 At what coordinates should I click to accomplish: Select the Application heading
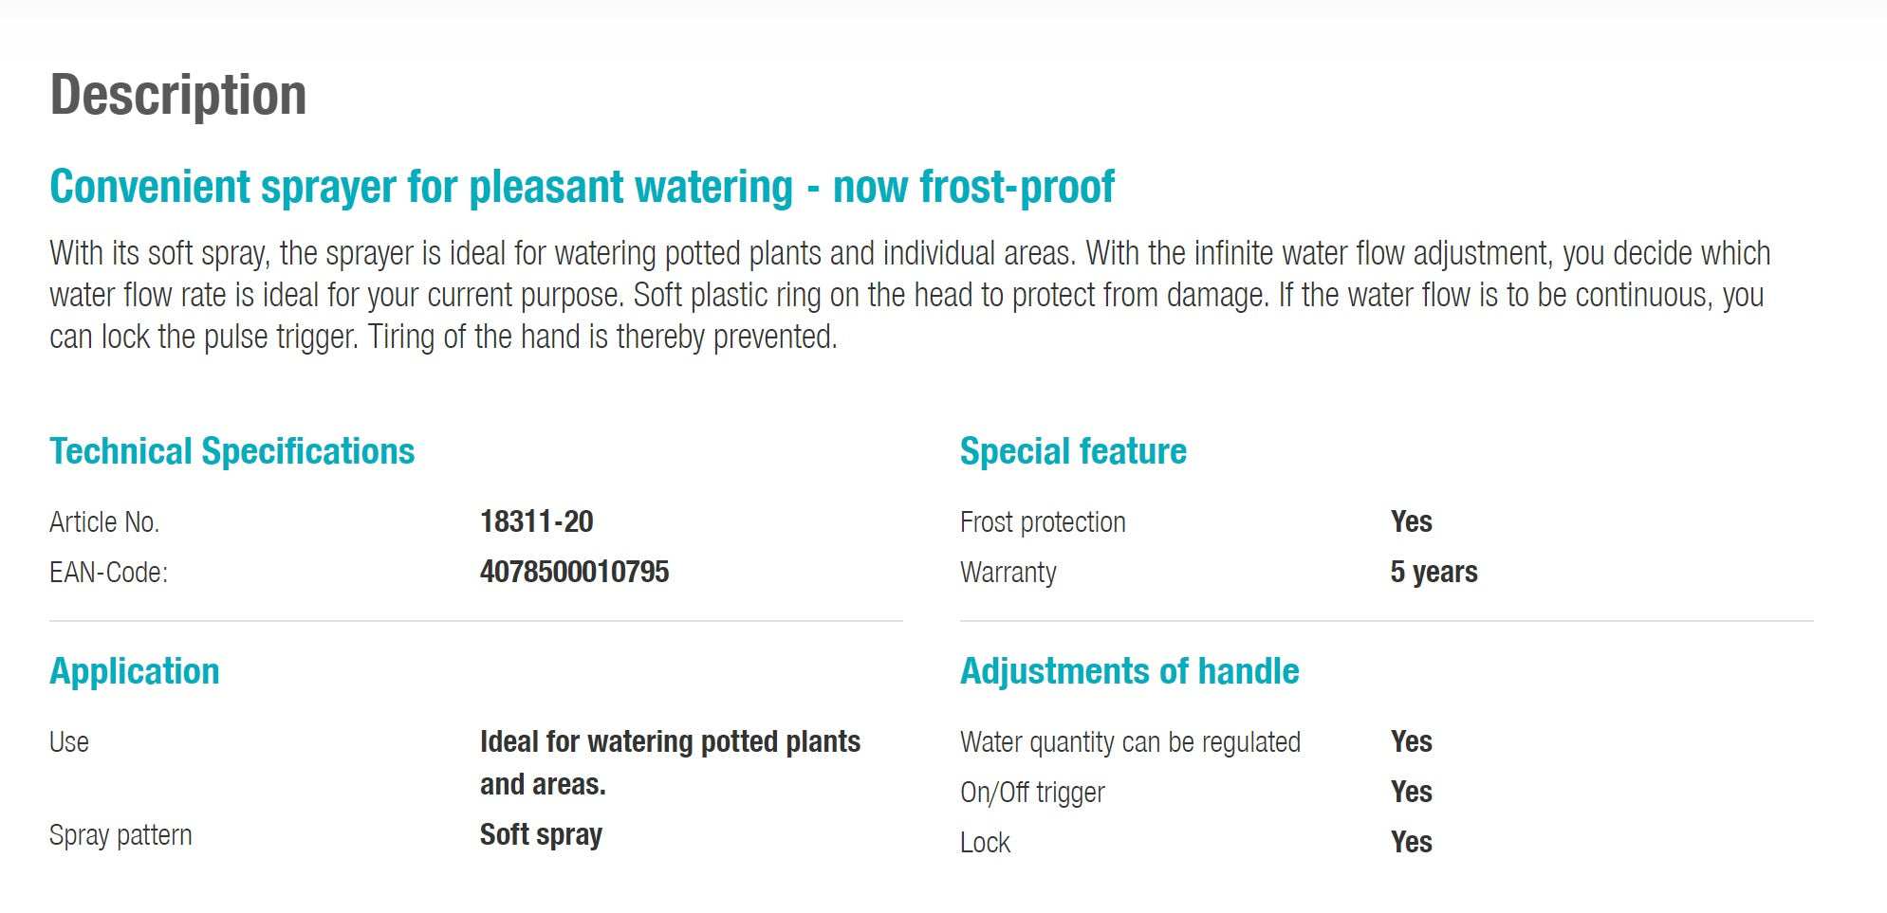(135, 671)
